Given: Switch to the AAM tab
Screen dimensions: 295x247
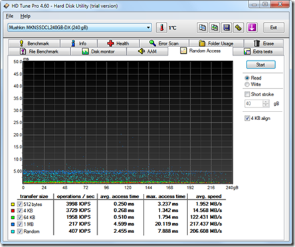Looking at the screenshot, I should pos(147,52).
